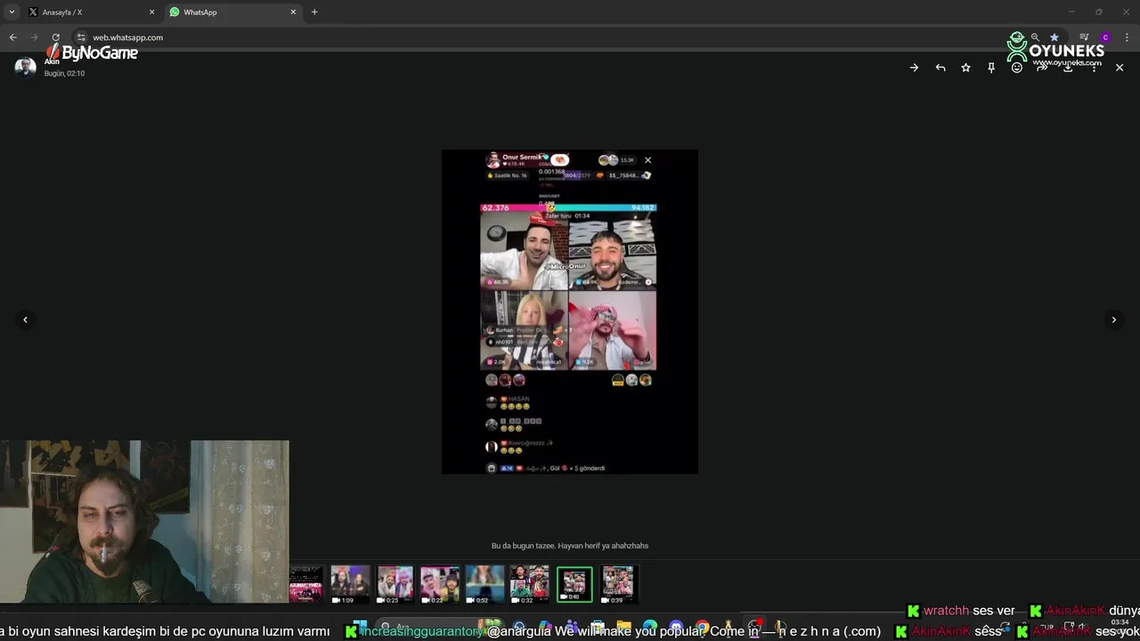This screenshot has width=1140, height=641.
Task: Go back in the browser
Action: click(x=12, y=37)
